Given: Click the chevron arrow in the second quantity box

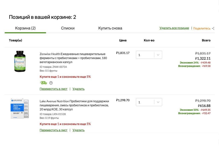Looking at the screenshot, I should coord(158,102).
